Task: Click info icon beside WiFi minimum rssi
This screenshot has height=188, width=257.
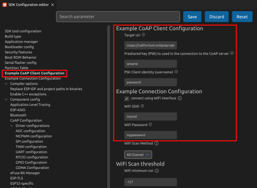Action: click(157, 171)
